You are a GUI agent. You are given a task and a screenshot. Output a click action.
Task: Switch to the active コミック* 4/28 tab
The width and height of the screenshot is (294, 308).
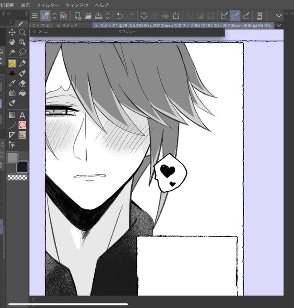(183, 25)
